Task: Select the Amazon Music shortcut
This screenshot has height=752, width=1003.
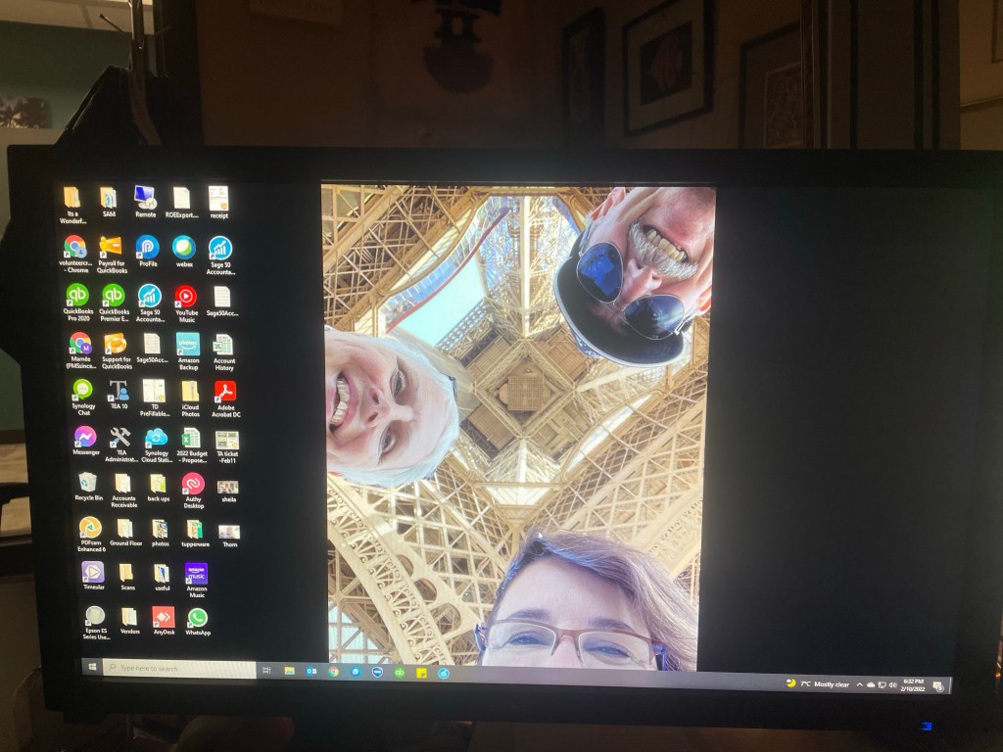Action: point(197,574)
